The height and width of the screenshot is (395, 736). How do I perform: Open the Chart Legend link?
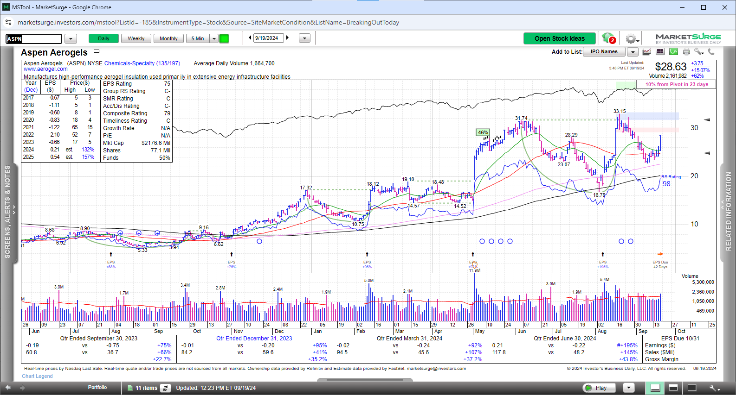click(37, 376)
